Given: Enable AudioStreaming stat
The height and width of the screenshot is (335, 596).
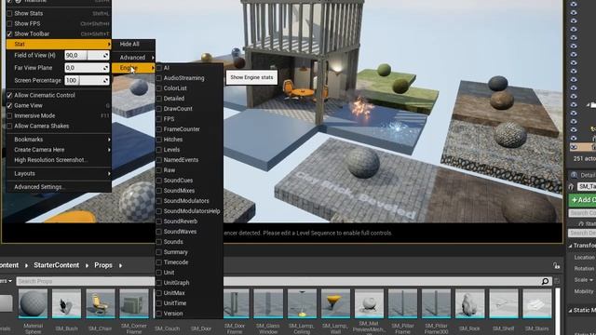Looking at the screenshot, I should coord(159,78).
